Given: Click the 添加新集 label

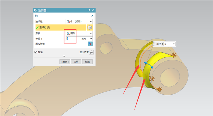Looking at the screenshot, I should [x=40, y=44].
